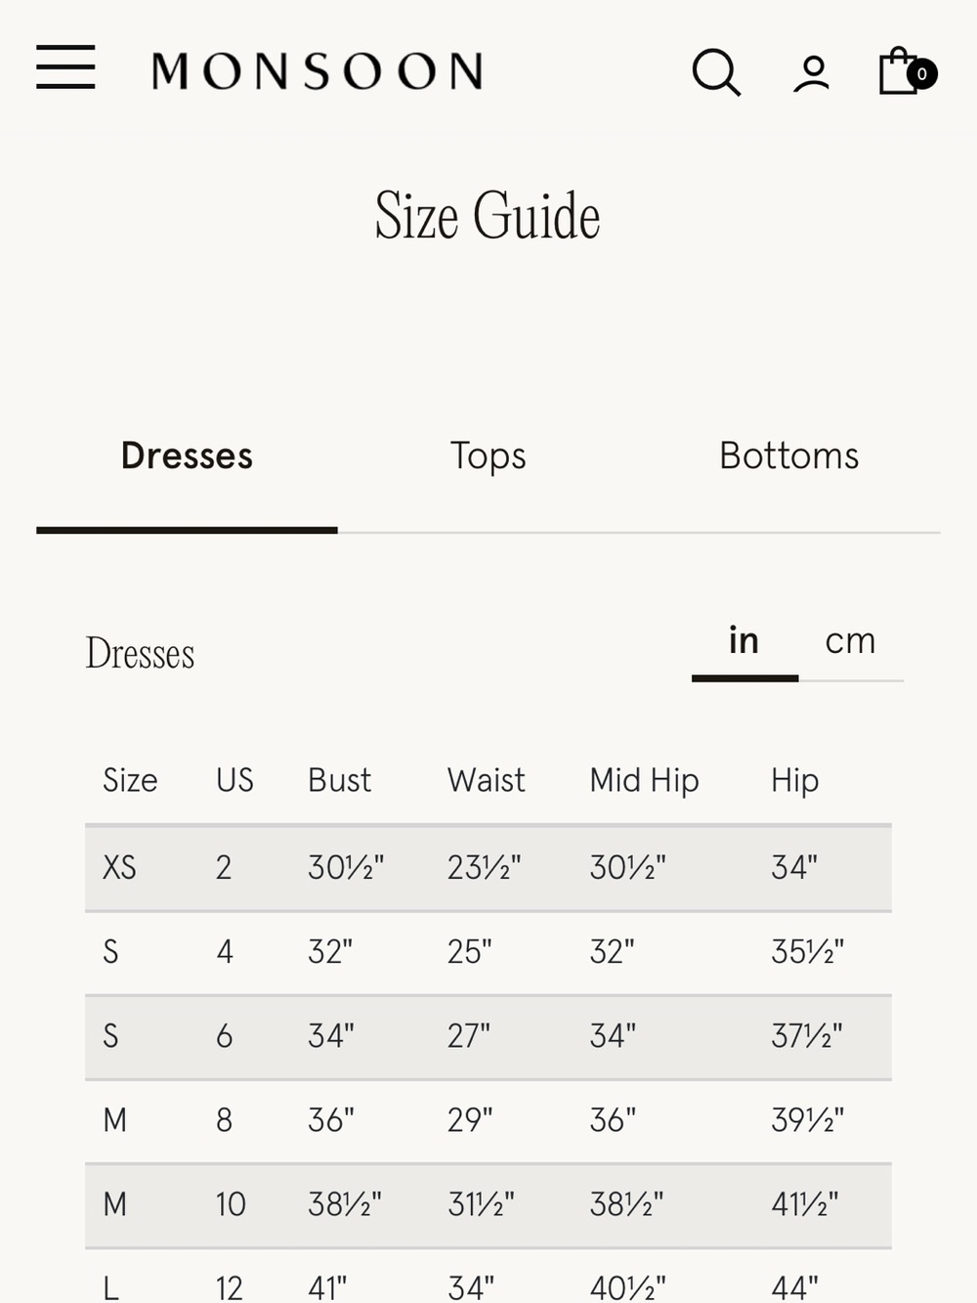Select the US size 4 row
977x1303 pixels.
point(488,952)
